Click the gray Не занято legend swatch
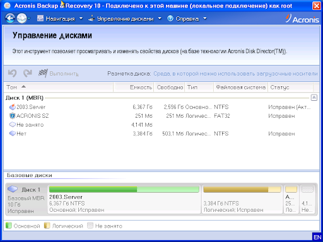The width and height of the screenshot is (323, 242). coord(90,226)
